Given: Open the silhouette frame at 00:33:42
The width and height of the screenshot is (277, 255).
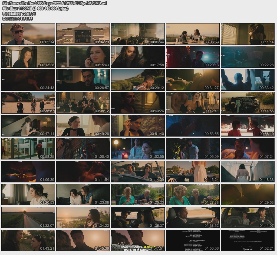Looking at the screenshot, I should [x=248, y=80].
